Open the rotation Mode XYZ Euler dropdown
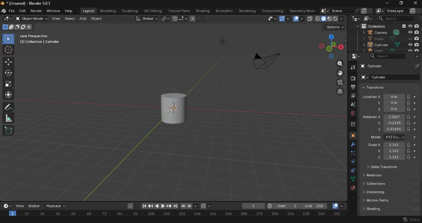This screenshot has height=223, width=422. click(x=394, y=137)
